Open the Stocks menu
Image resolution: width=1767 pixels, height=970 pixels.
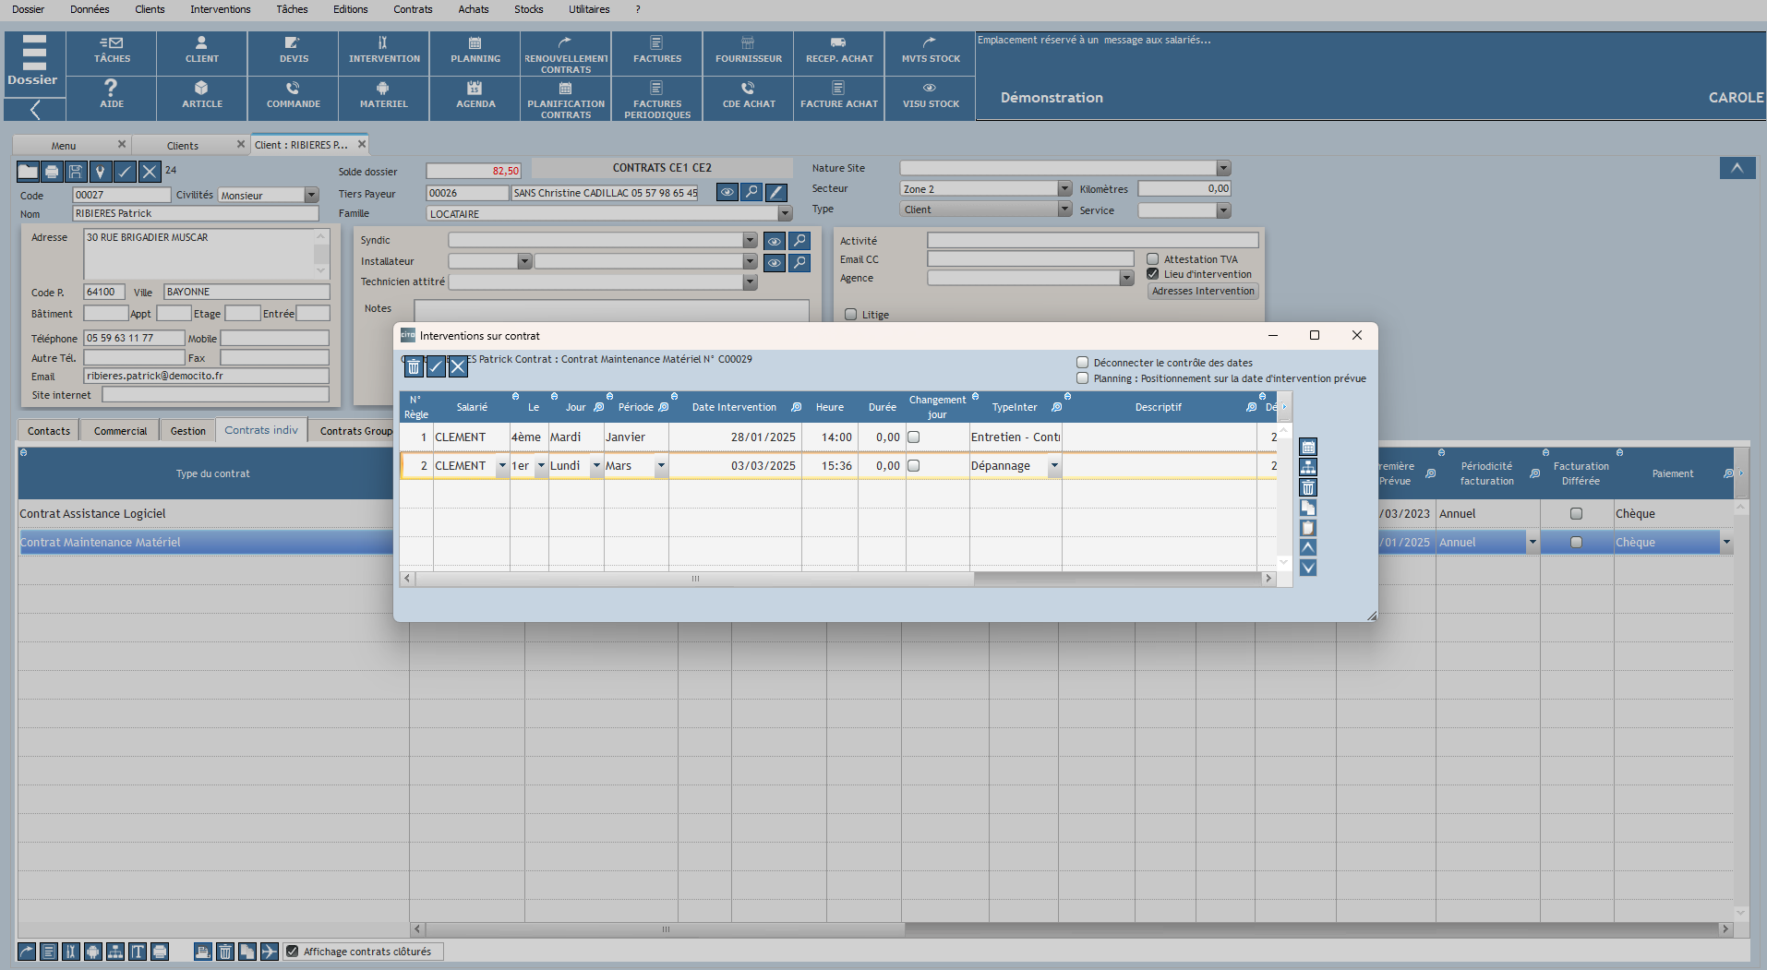tap(528, 9)
